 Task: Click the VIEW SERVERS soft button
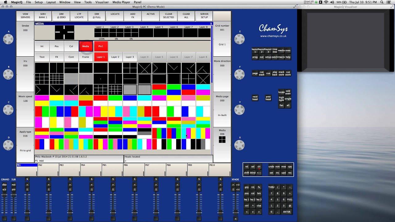point(25,15)
